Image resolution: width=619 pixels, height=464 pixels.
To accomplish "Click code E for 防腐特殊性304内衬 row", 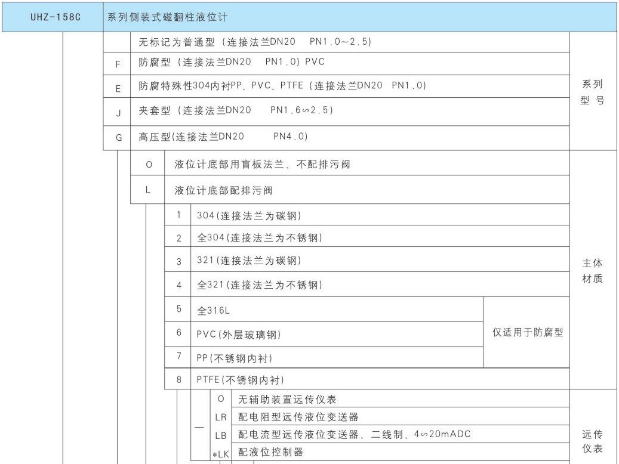I will tap(118, 87).
